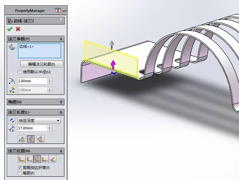
Task: Open the 给定深度 end condition dropdown
Action: coord(39,120)
